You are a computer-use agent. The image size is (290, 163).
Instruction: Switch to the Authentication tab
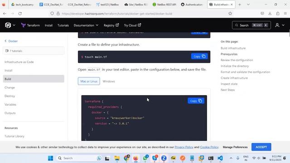[x=192, y=5]
